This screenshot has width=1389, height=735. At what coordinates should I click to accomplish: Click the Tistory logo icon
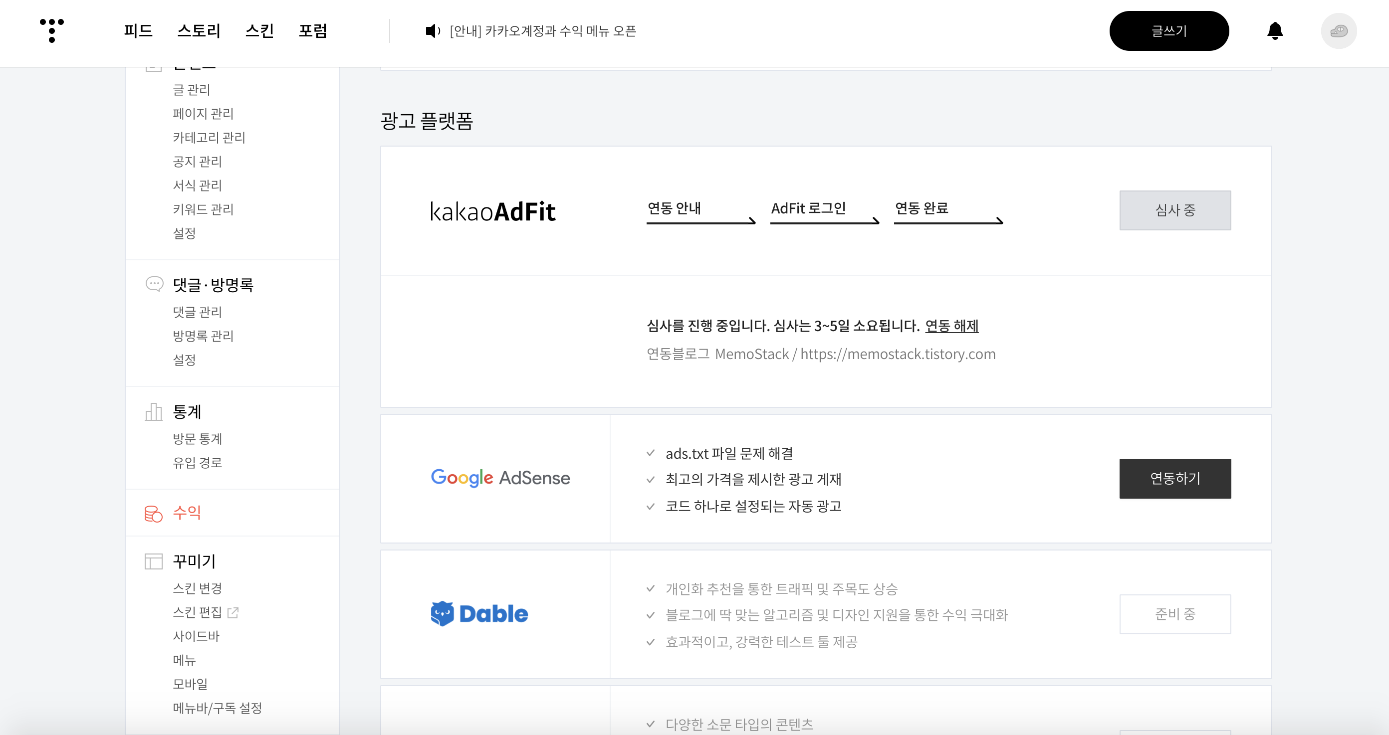click(x=52, y=30)
